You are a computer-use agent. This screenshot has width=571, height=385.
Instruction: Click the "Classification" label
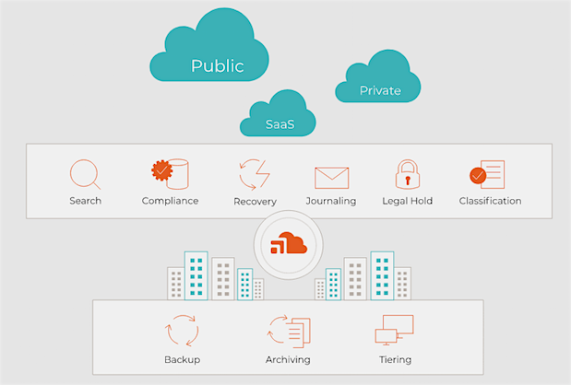pos(490,201)
